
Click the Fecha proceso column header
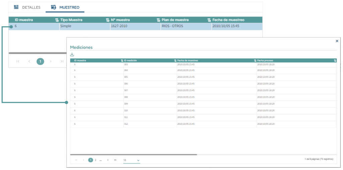[265, 61]
